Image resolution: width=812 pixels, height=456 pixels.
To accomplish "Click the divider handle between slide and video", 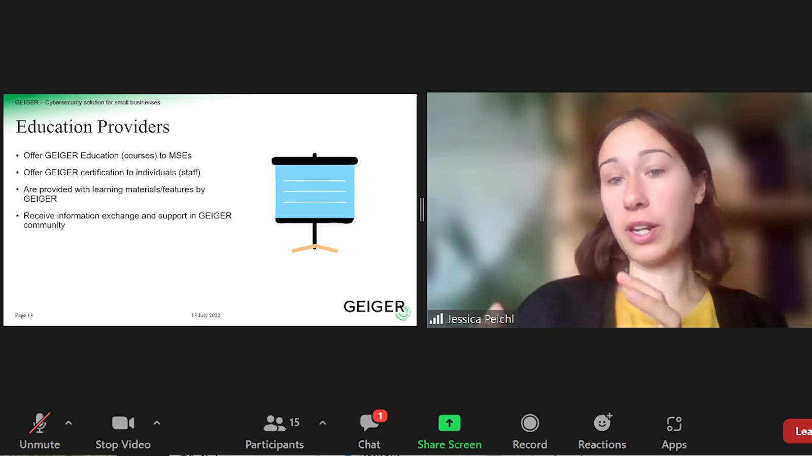I will (x=422, y=210).
